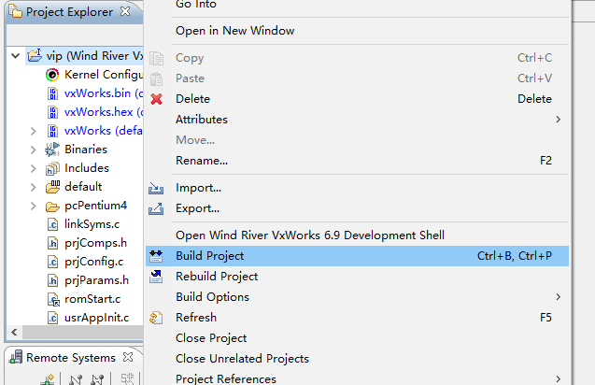Choose Close Project

(x=357, y=337)
